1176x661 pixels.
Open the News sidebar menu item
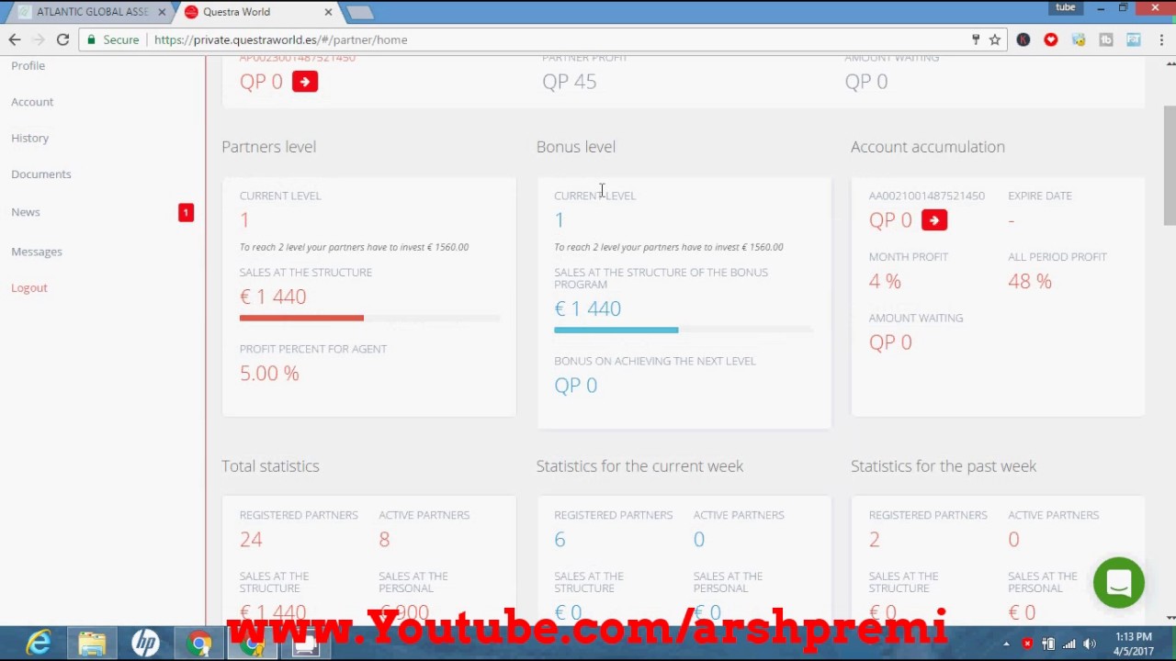tap(26, 212)
